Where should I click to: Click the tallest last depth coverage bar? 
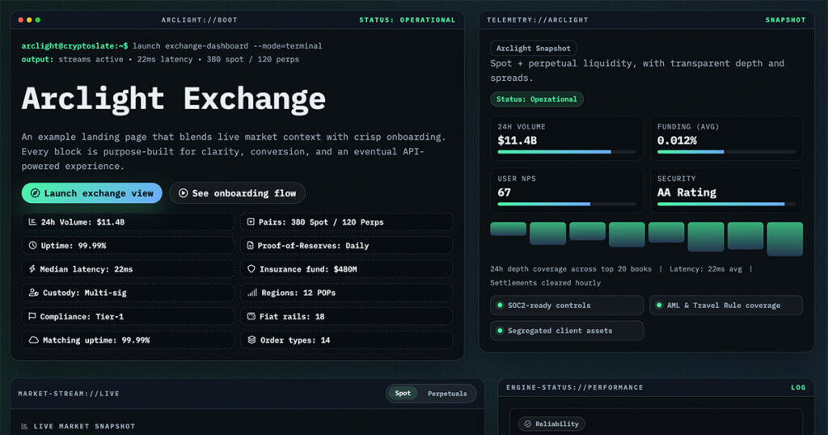784,239
